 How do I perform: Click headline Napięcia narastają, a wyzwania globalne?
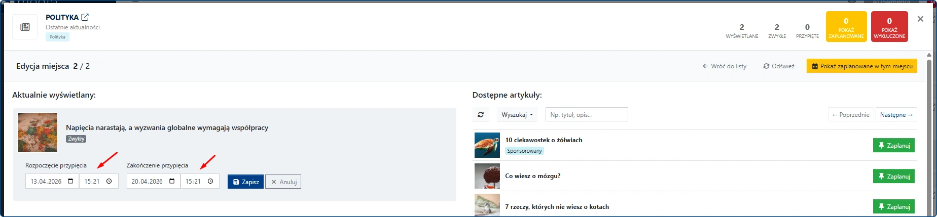coord(167,127)
